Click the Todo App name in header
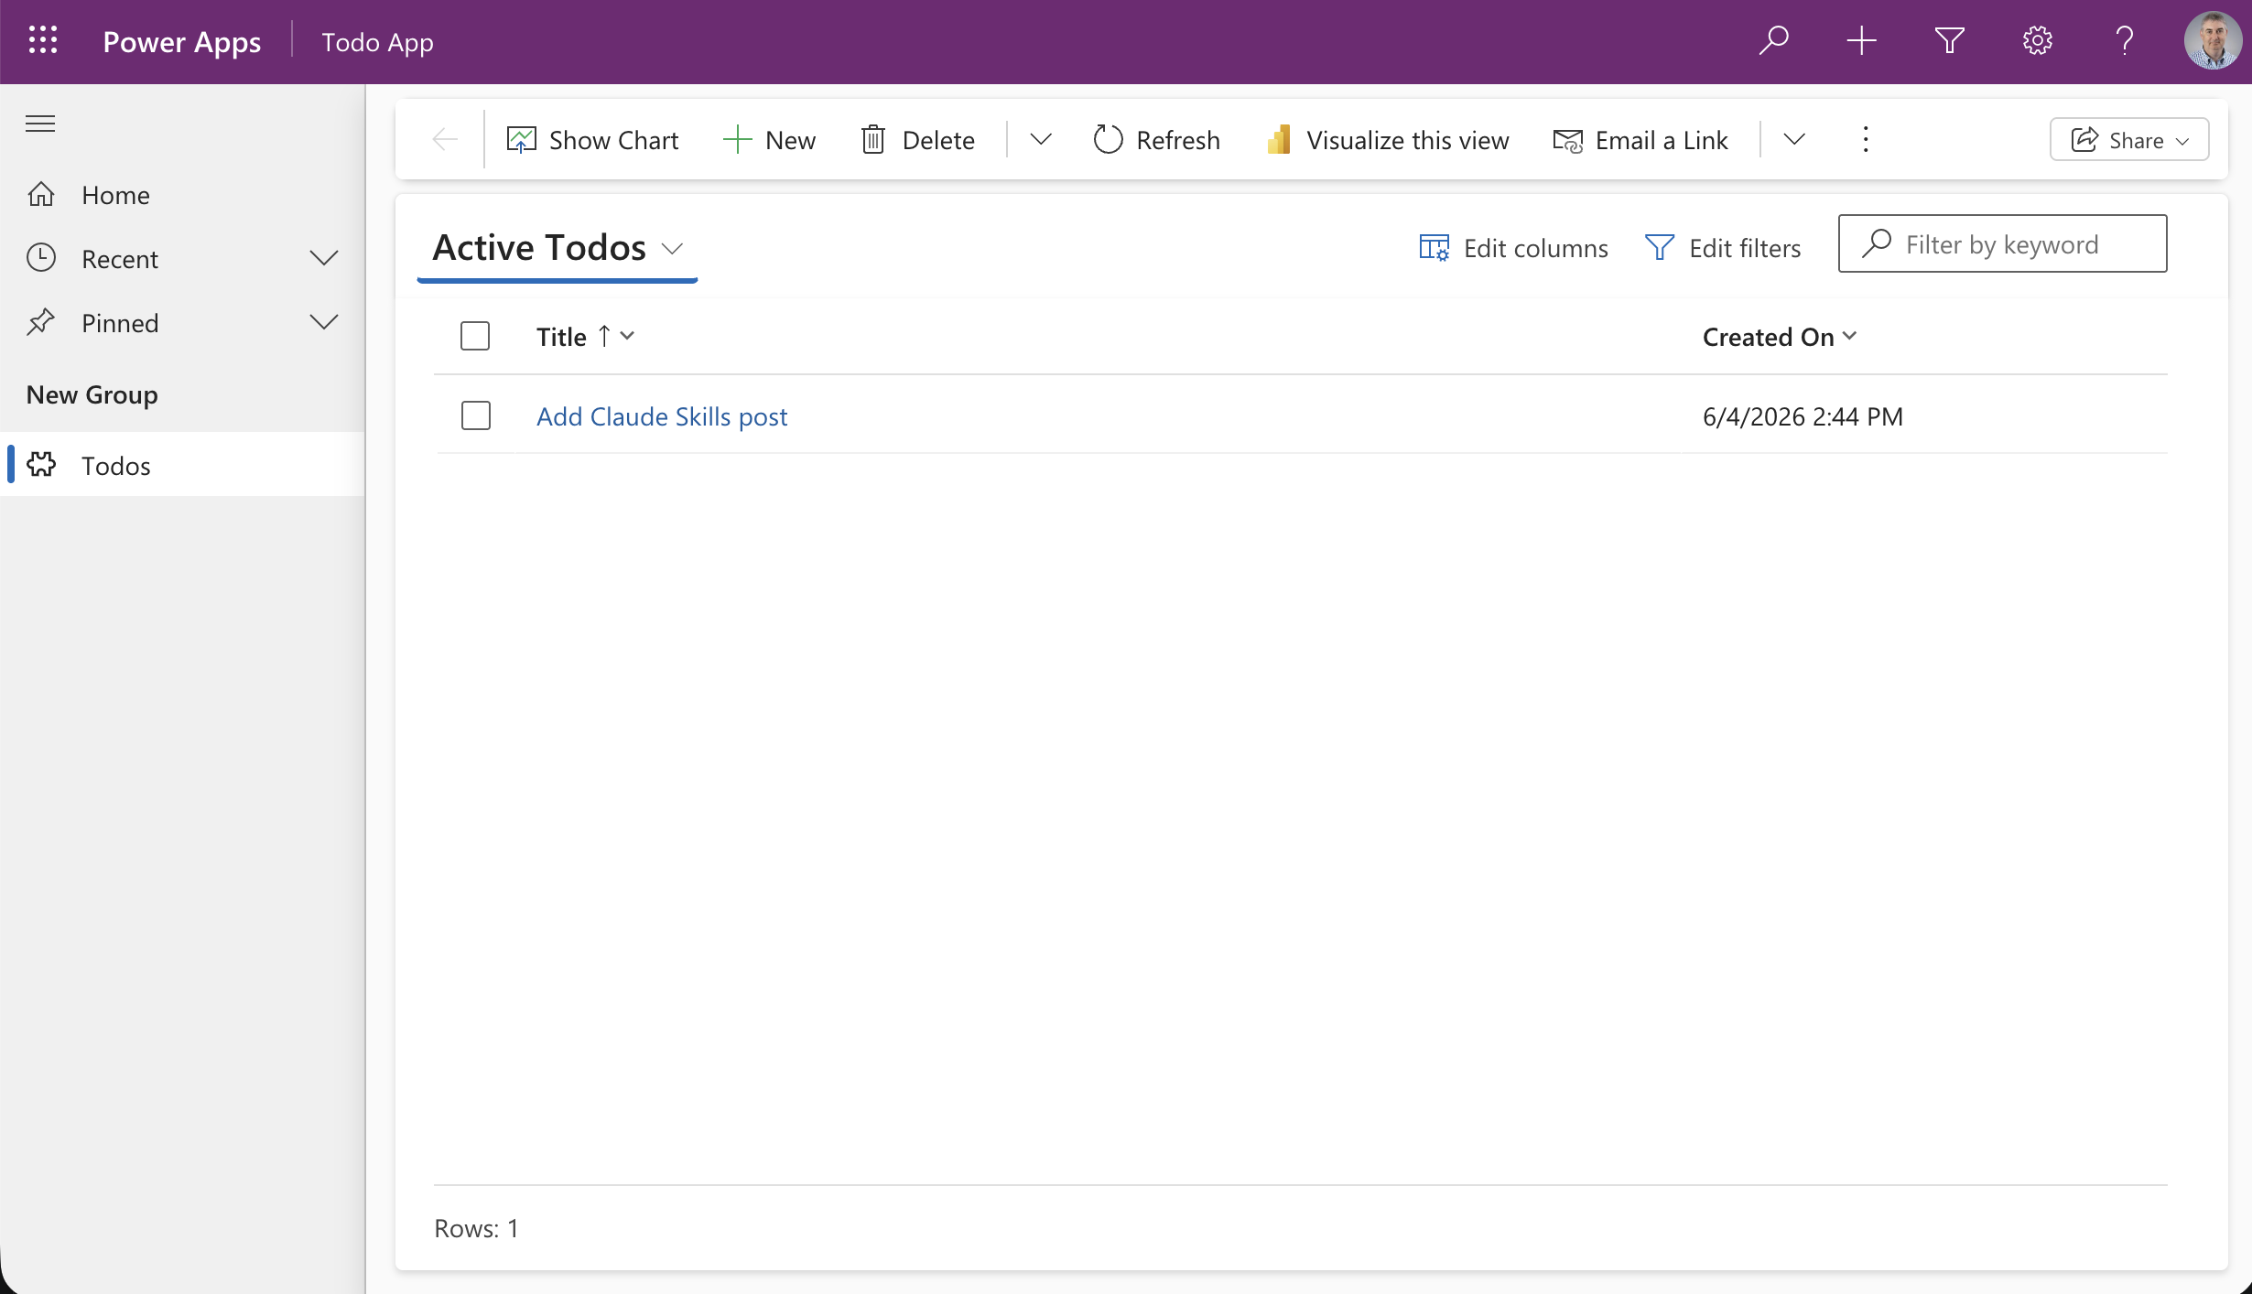2252x1294 pixels. point(377,42)
